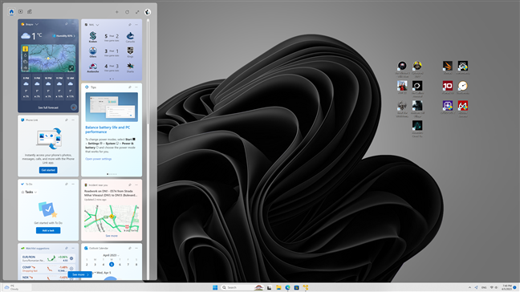Screen dimensions: 520x292
Task: Click See full forecast link
Action: pyautogui.click(x=48, y=107)
